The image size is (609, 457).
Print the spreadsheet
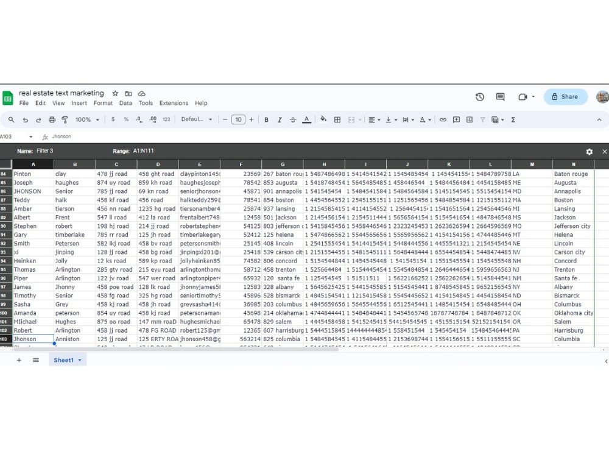click(x=52, y=119)
